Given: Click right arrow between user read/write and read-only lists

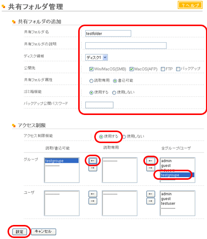Looking at the screenshot, I should click(93, 201).
